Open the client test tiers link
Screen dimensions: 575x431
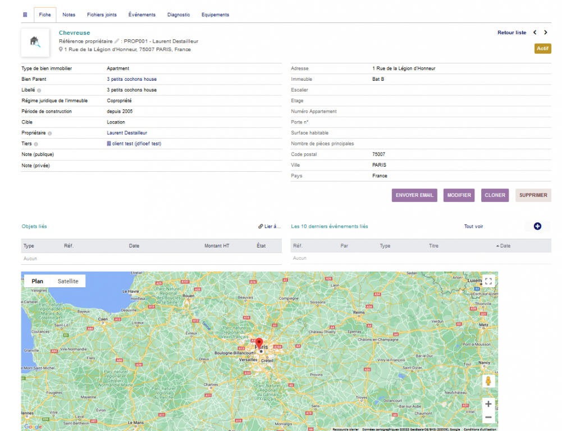click(136, 144)
